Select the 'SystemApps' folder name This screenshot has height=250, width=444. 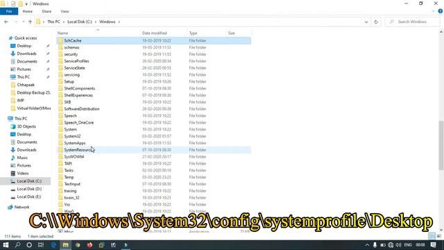click(75, 143)
